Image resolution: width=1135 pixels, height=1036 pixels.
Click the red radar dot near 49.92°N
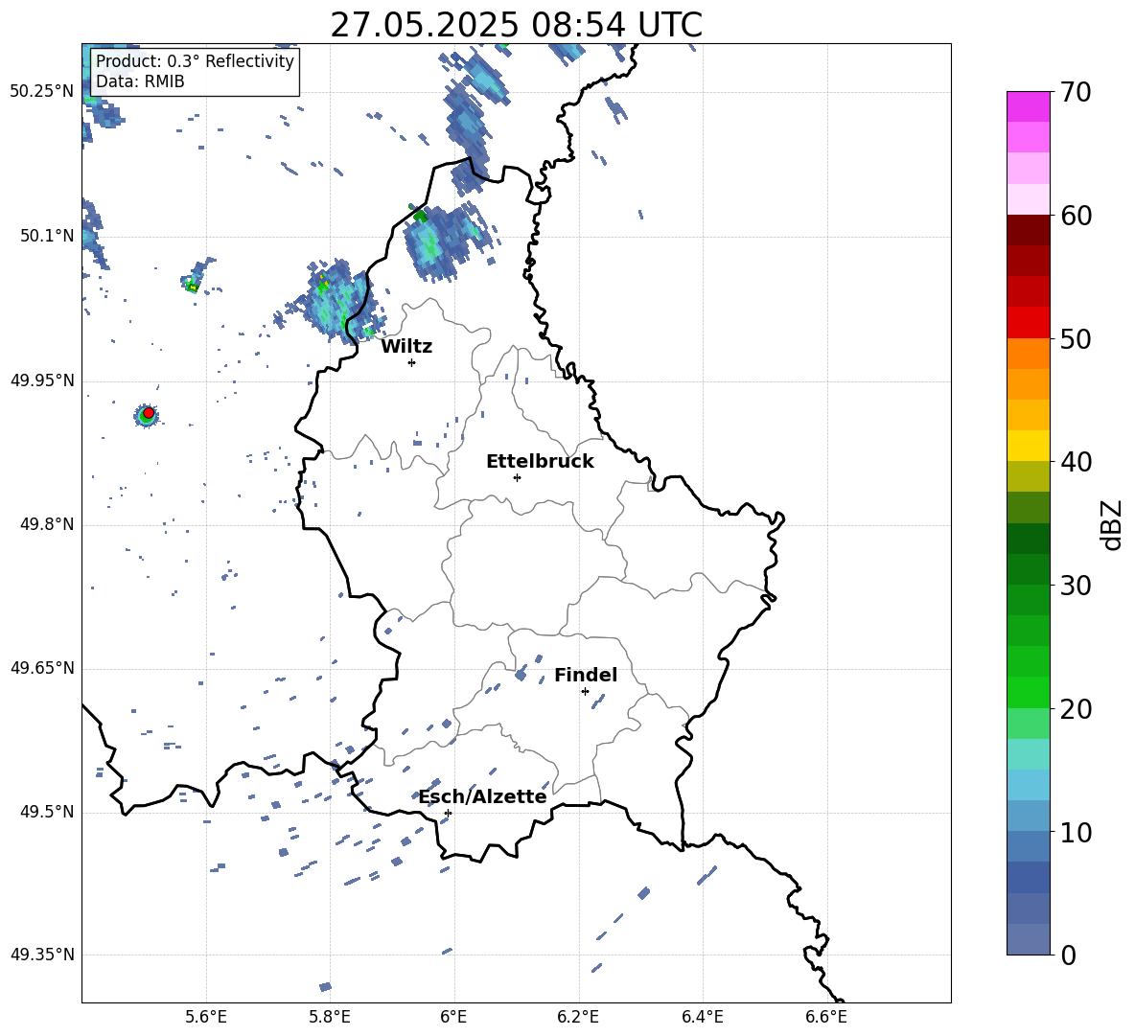149,412
